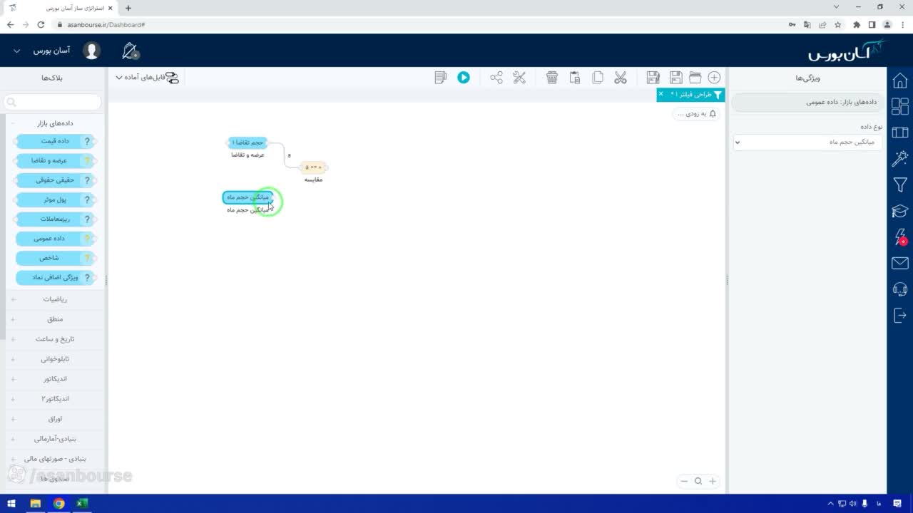Screen dimensions: 913x513
Task: Click the logout exit icon in sidebar
Action: click(900, 315)
